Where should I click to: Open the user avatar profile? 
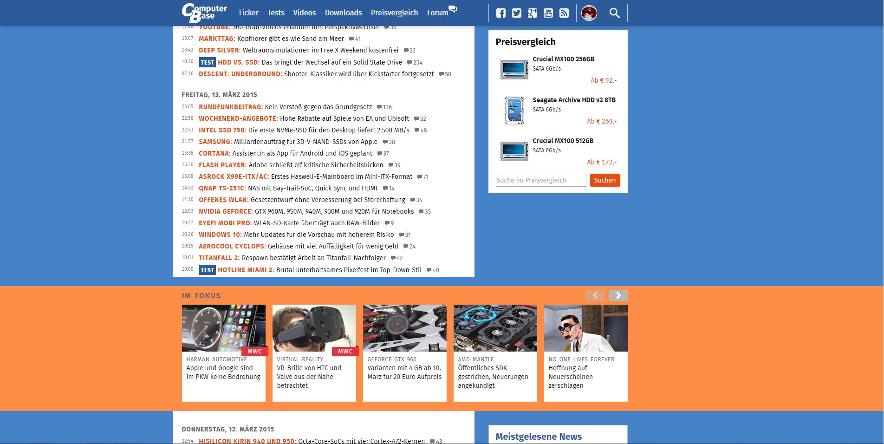tap(589, 13)
